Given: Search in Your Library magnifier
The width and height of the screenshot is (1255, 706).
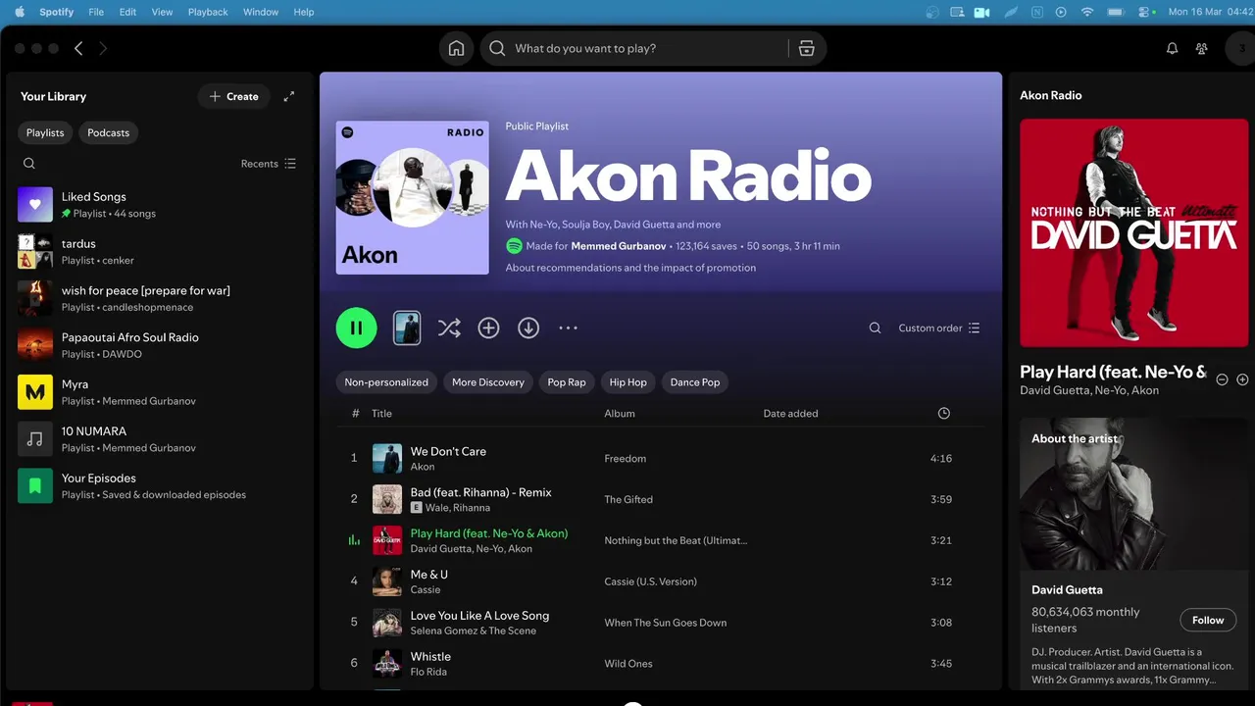Looking at the screenshot, I should pos(29,164).
